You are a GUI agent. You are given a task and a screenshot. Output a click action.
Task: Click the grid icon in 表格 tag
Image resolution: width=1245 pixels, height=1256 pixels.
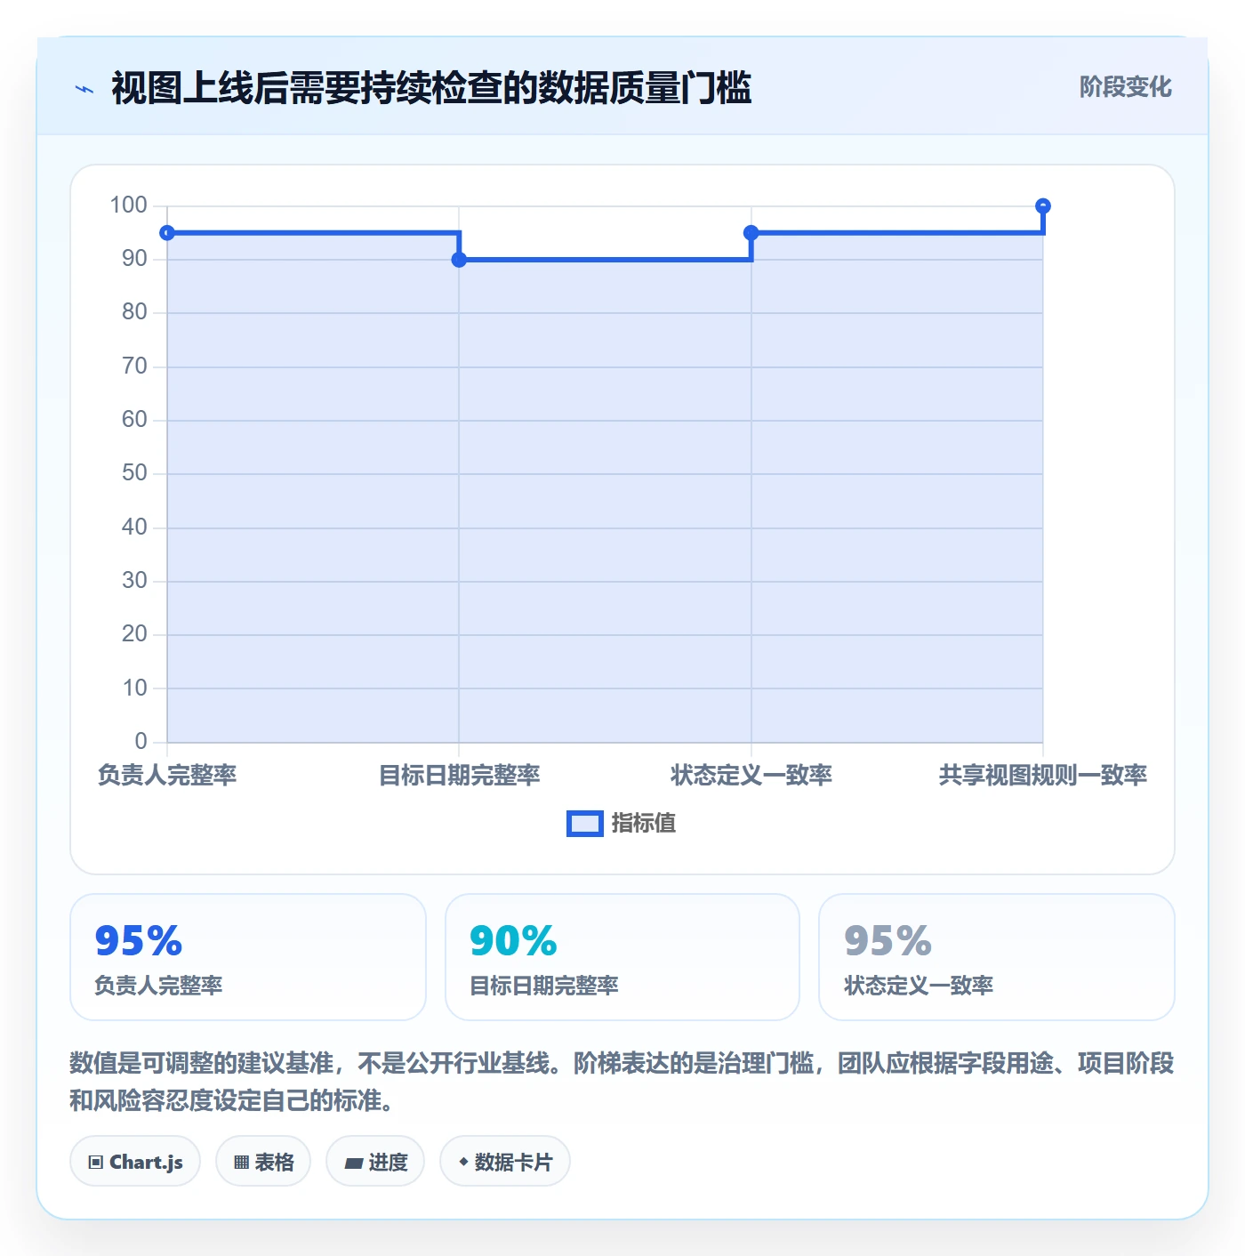click(x=241, y=1162)
